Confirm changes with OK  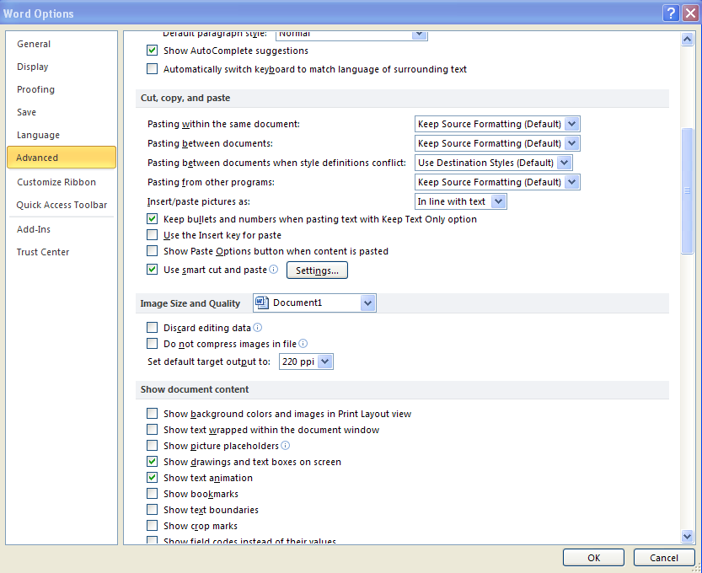pos(592,557)
